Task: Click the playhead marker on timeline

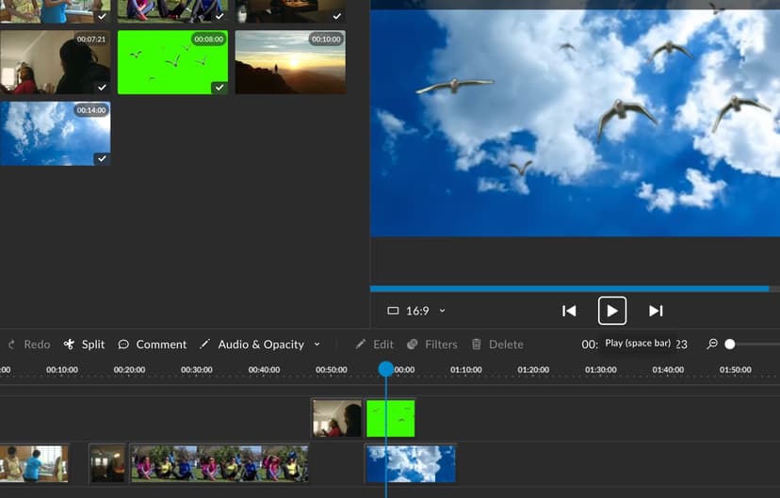Action: [x=385, y=369]
